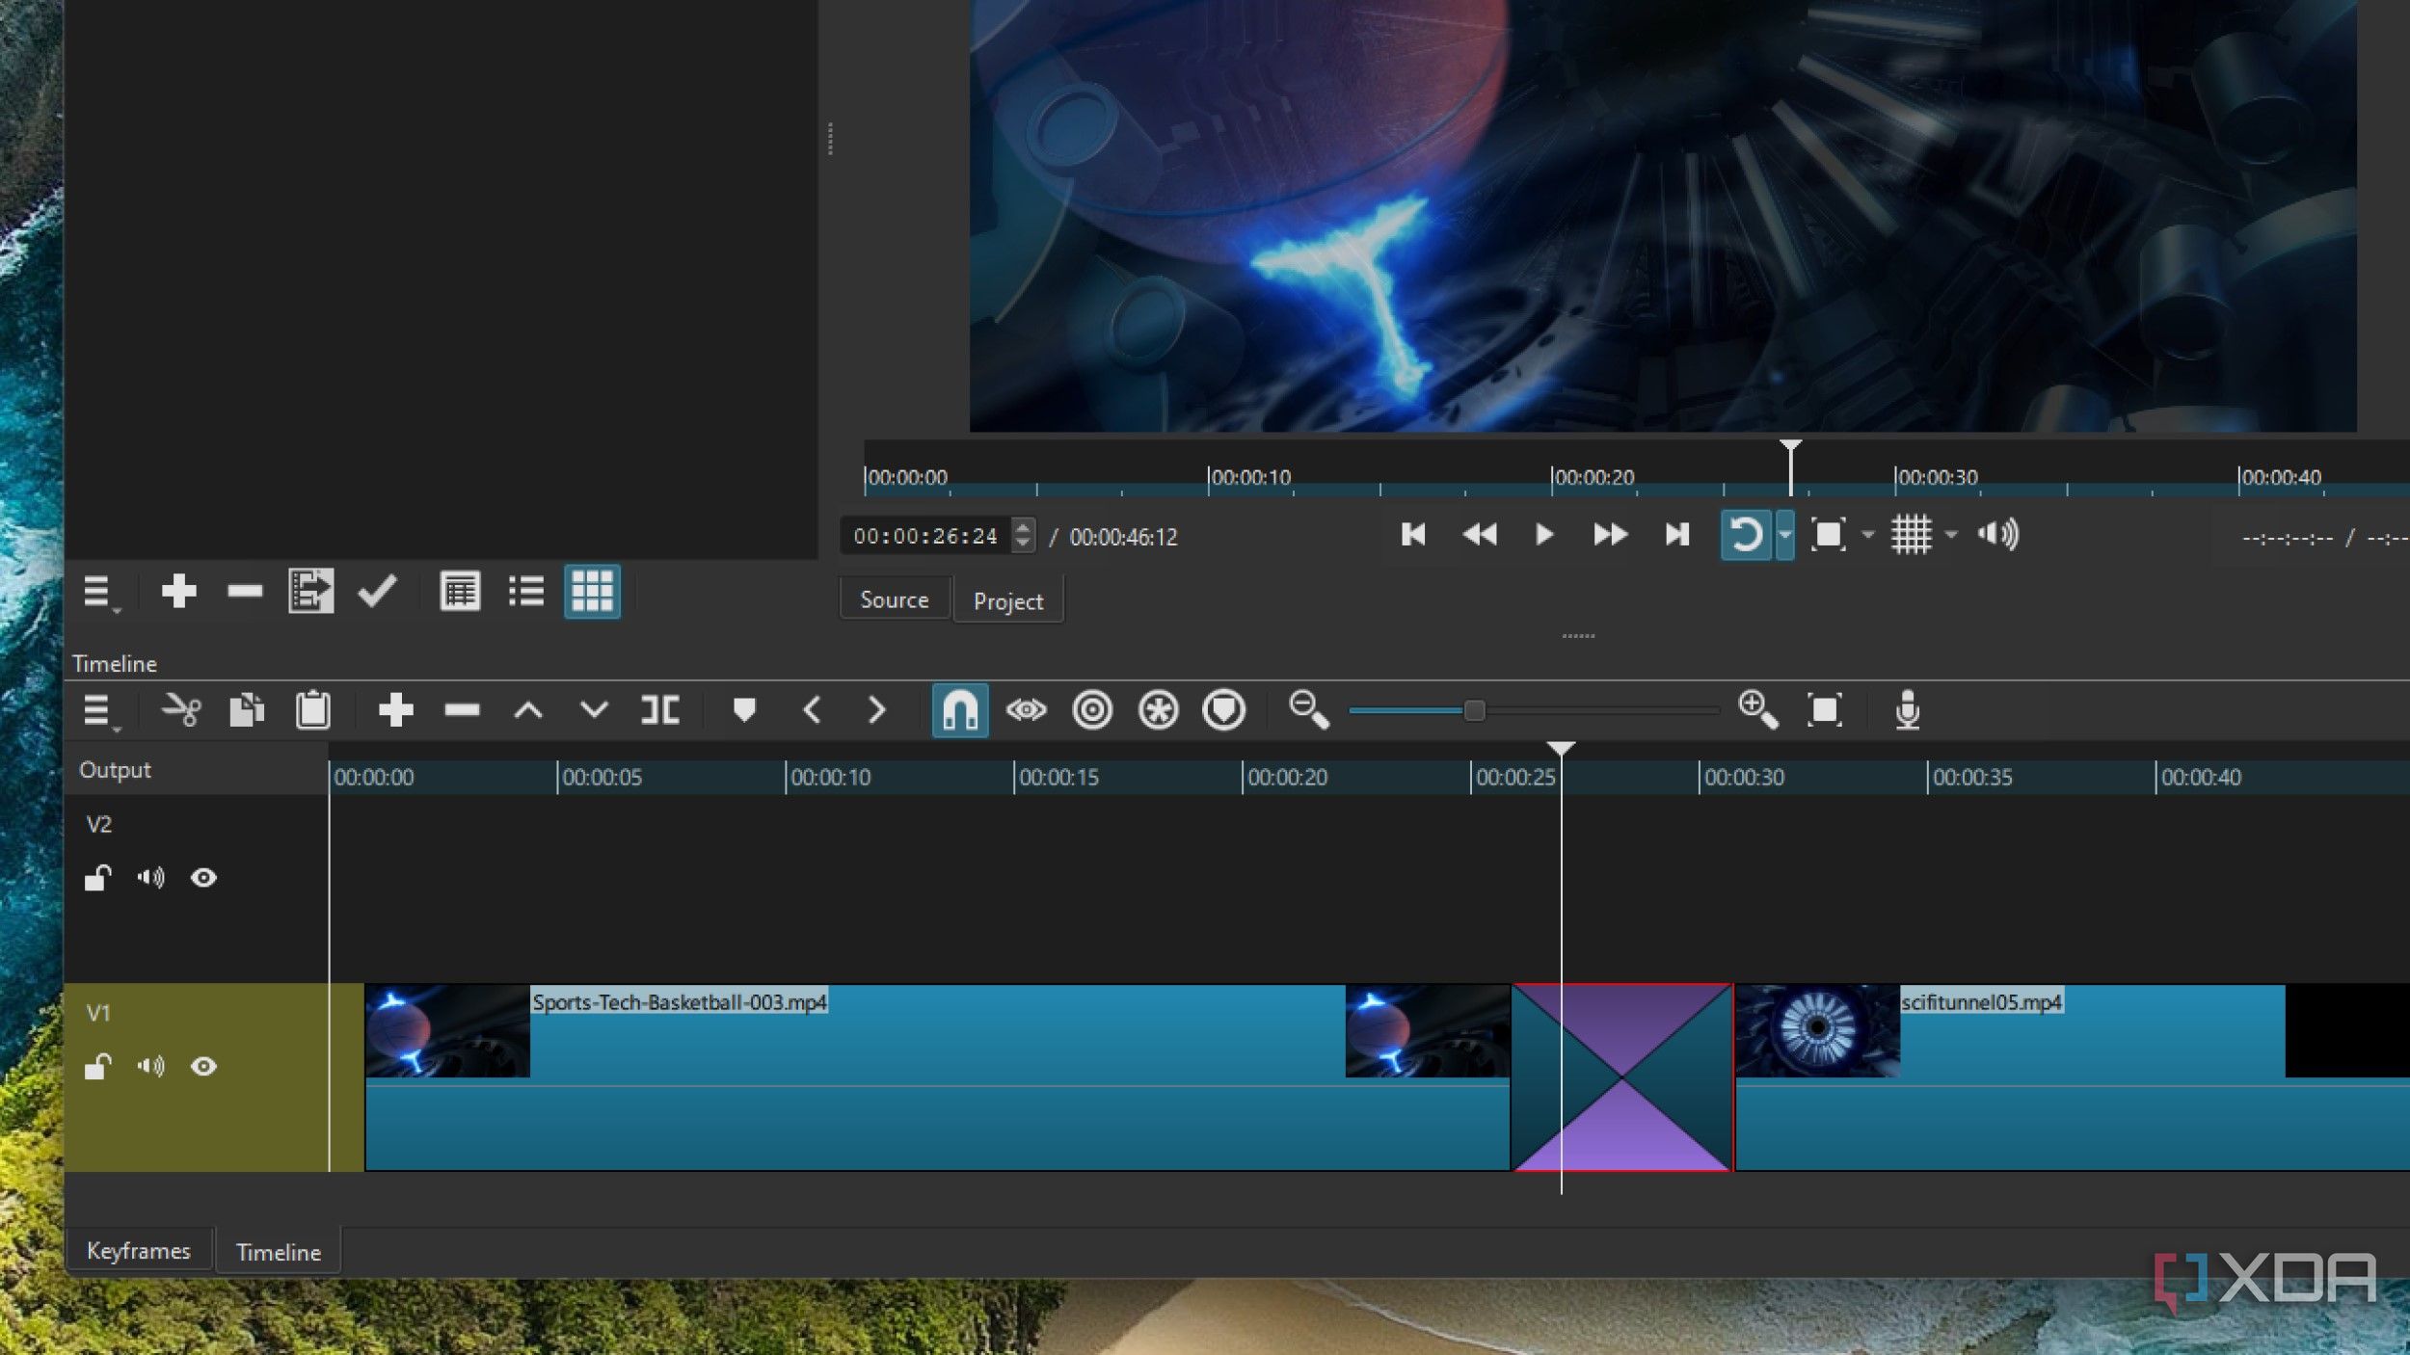The width and height of the screenshot is (2410, 1355).
Task: Go to next marker arrow
Action: coord(876,710)
